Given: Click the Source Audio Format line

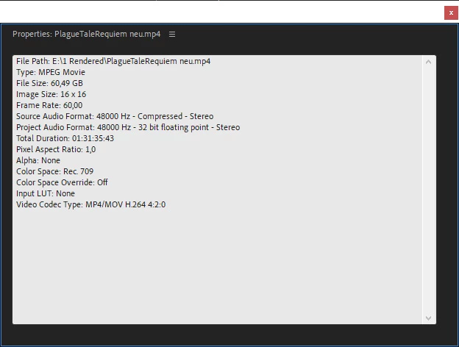Looking at the screenshot, I should tap(115, 116).
